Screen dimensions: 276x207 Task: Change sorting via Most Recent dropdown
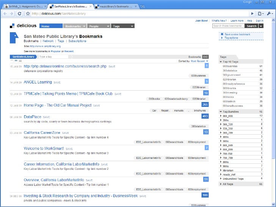click(x=199, y=61)
